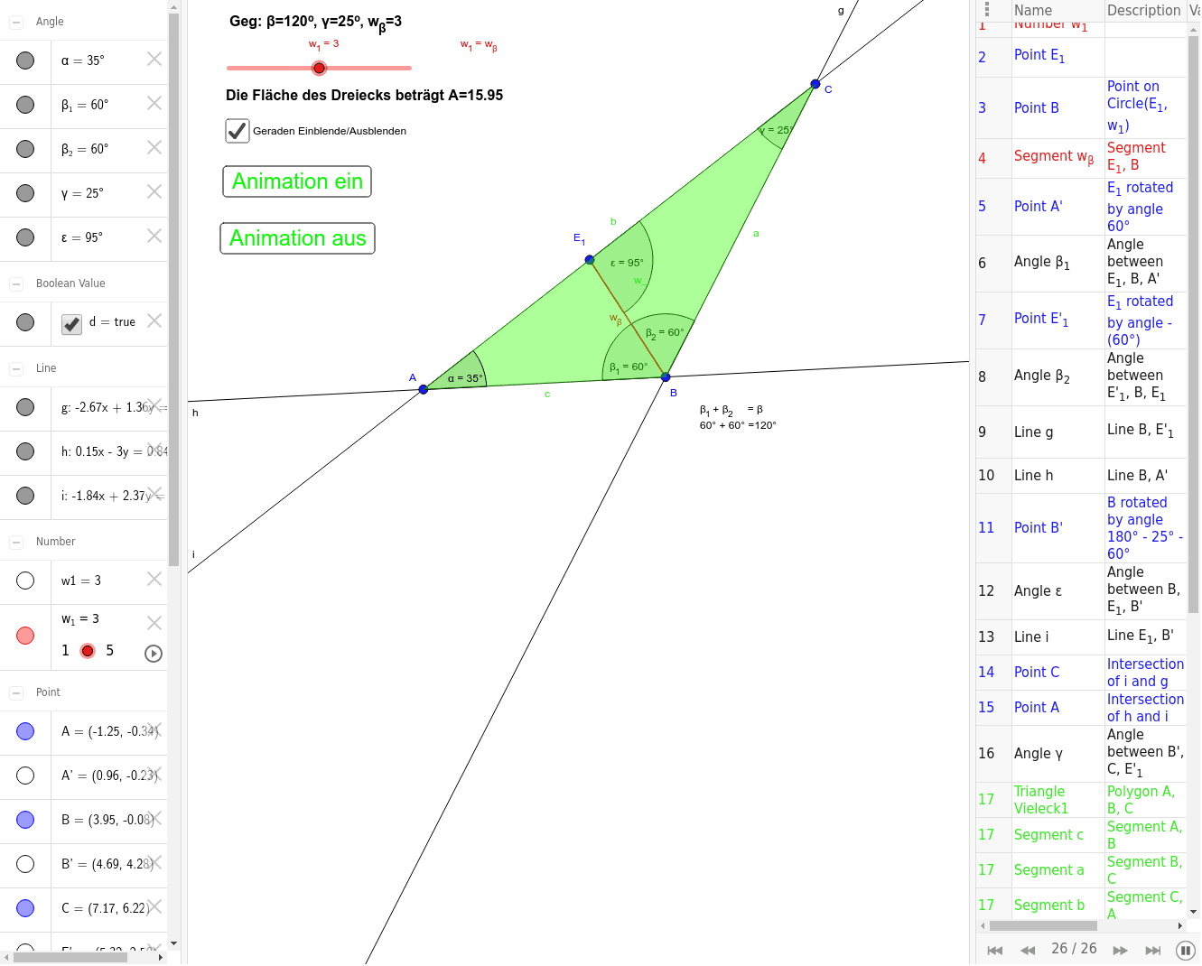The width and height of the screenshot is (1202, 966).
Task: Select Point E₁ row in protocol
Action: point(1081,57)
